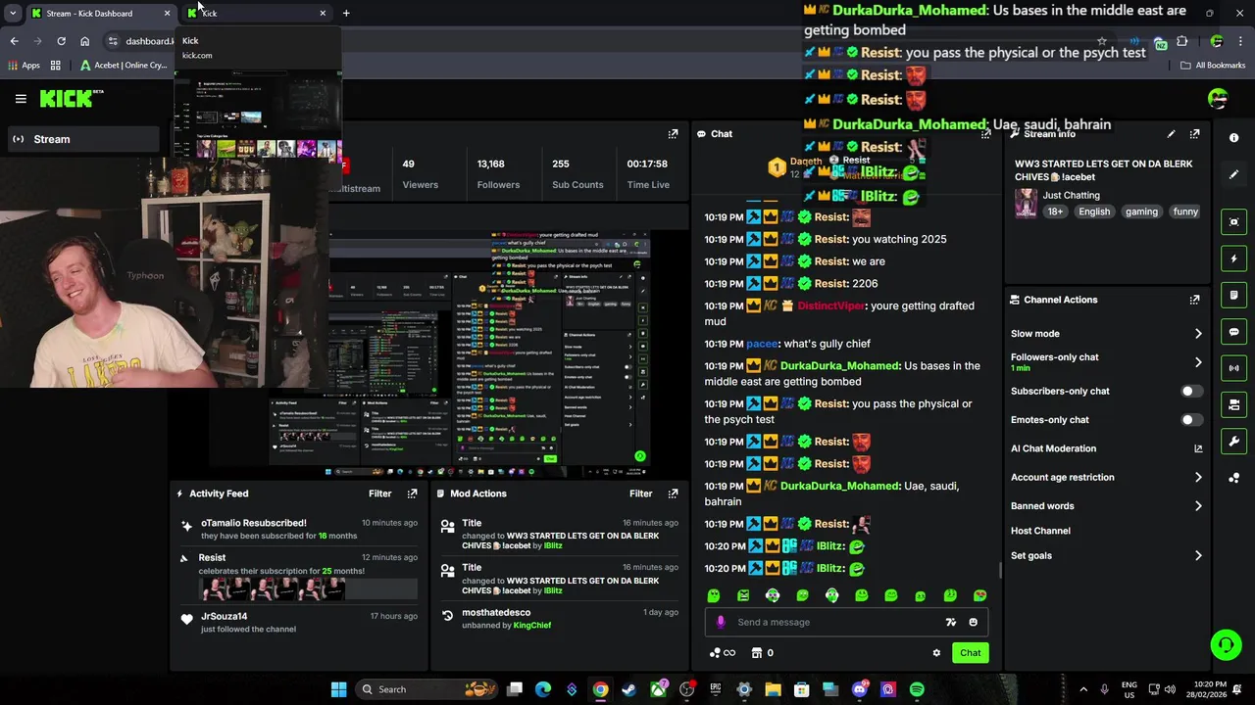This screenshot has width=1255, height=705.
Task: Click the sidebar three-dots bubbles icon
Action: [1234, 478]
